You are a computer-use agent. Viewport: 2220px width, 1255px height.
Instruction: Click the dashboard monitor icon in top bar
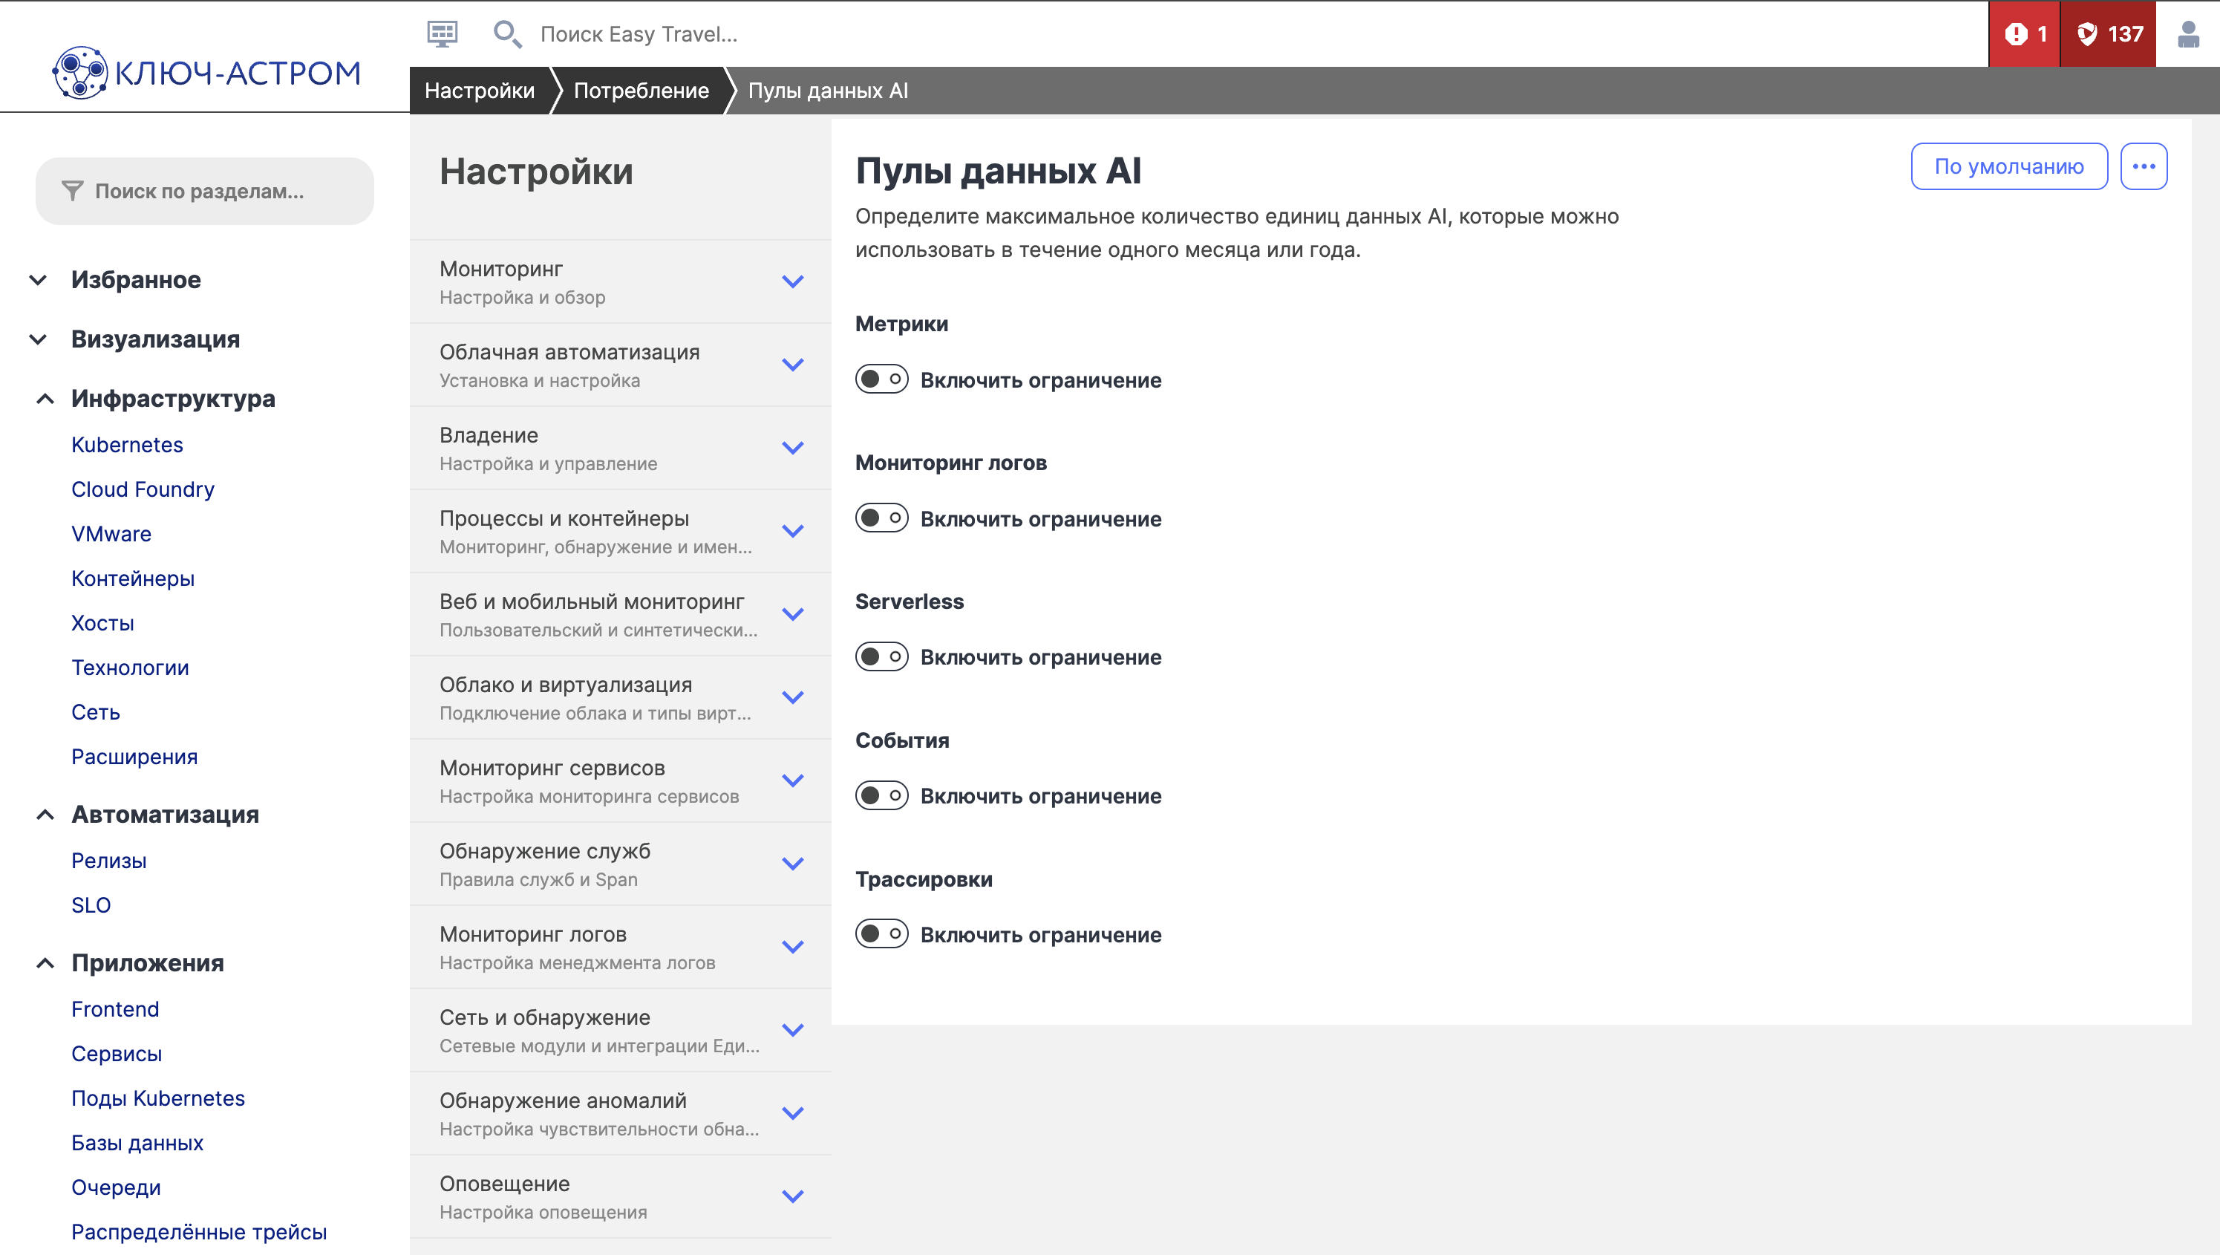pos(442,33)
